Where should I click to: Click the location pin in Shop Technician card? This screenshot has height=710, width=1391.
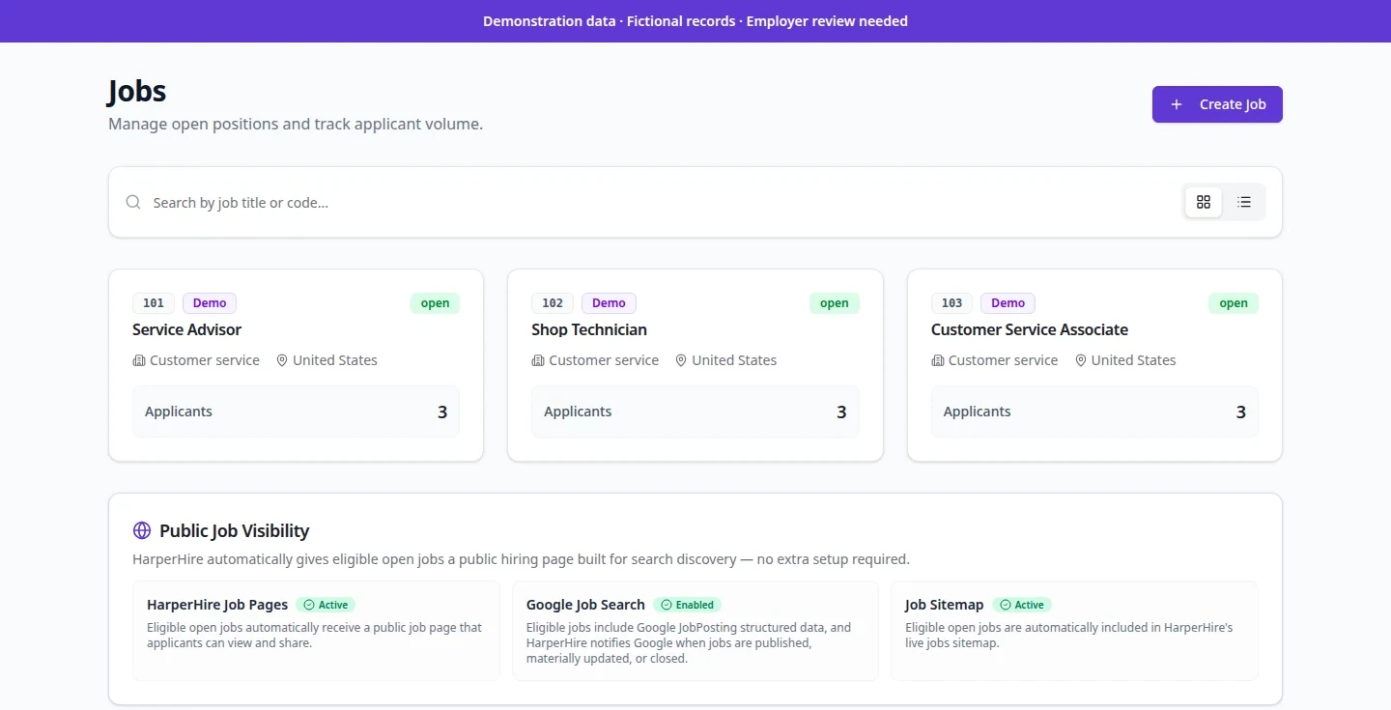pyautogui.click(x=681, y=360)
